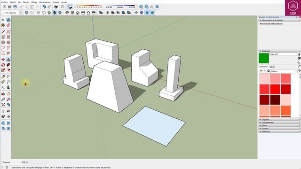The height and width of the screenshot is (169, 301).
Task: Select the Rectangle tool
Action: point(3,37)
